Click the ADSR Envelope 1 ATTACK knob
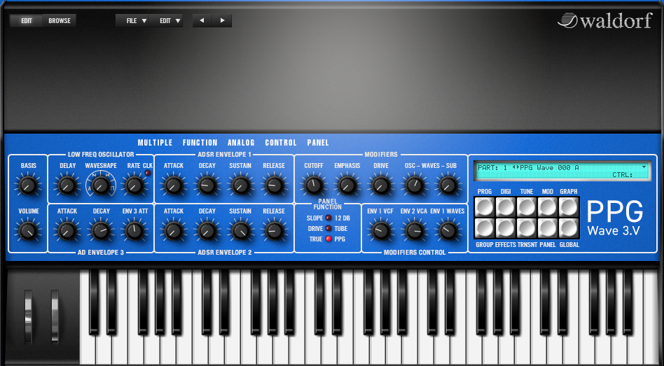 coord(174,185)
